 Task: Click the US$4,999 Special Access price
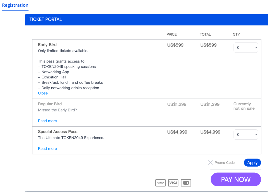tap(177, 132)
